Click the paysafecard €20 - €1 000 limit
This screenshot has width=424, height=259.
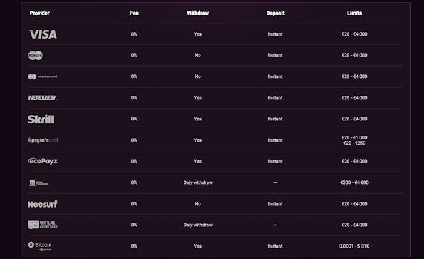[354, 137]
